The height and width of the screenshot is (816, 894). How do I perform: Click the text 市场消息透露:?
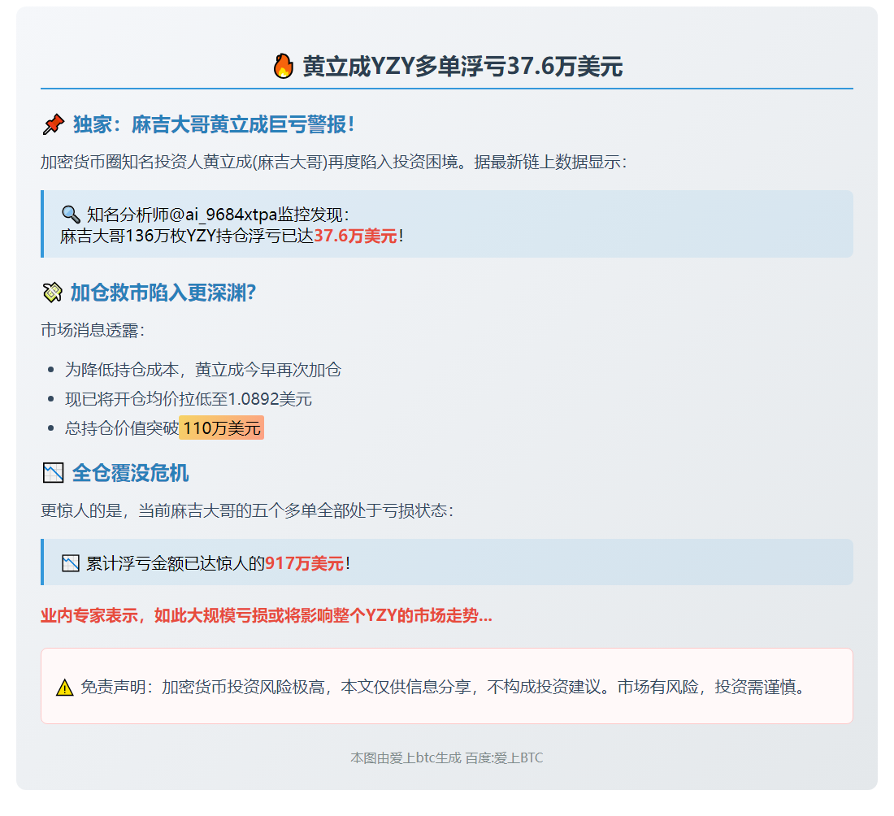[x=93, y=330]
